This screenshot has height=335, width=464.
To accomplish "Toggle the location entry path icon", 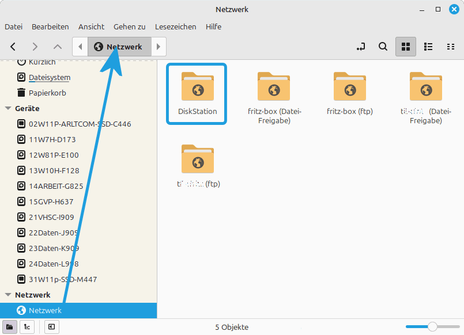I will point(361,47).
